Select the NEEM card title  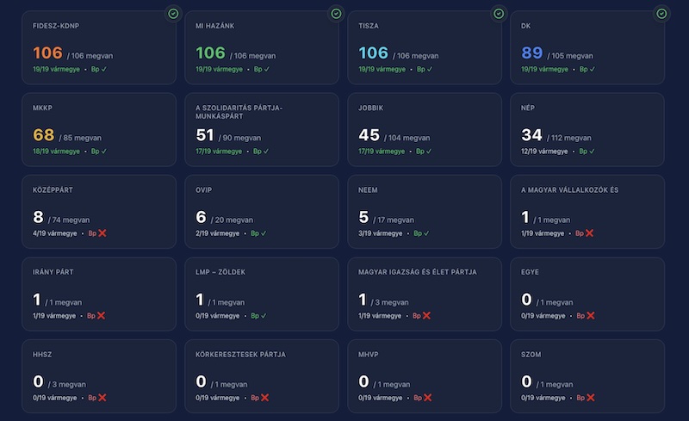(x=371, y=189)
